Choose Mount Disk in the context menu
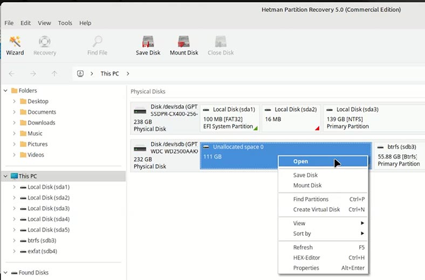Viewport: 425px width, 280px height. tap(323, 186)
